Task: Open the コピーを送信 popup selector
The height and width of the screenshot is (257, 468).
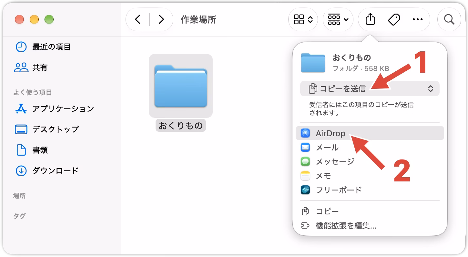Action: pos(370,88)
